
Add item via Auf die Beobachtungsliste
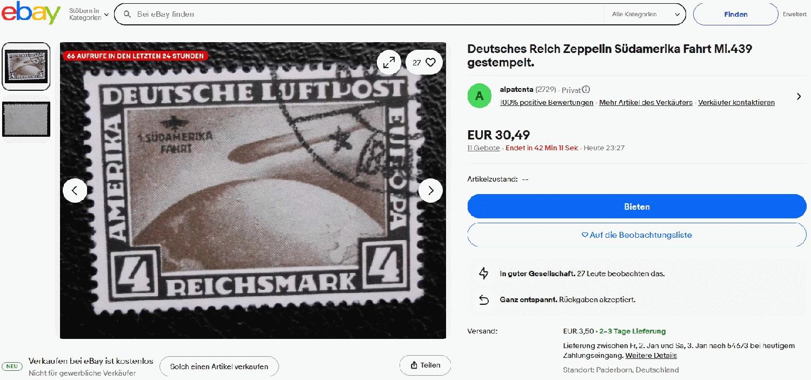point(637,235)
